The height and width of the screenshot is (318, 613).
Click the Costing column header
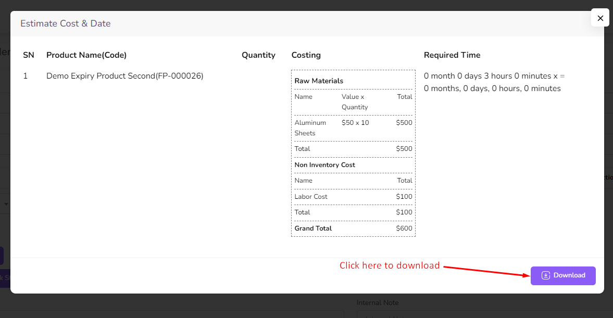306,55
